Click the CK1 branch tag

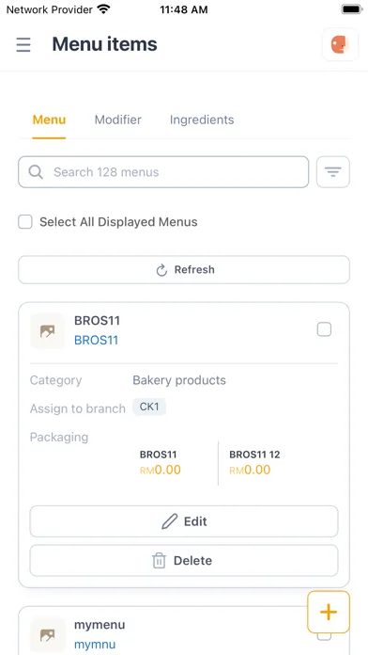point(149,407)
